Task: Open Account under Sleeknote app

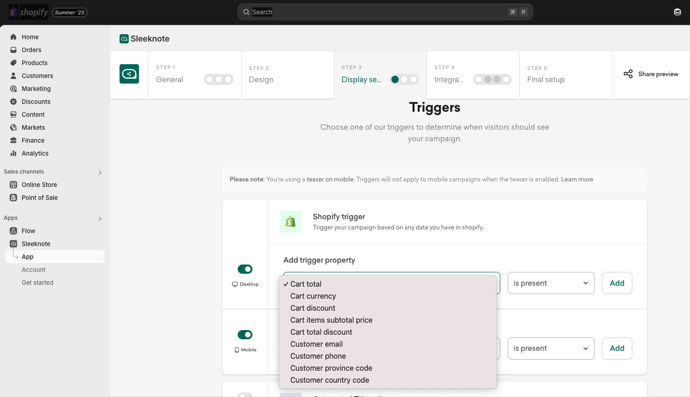Action: (x=34, y=270)
